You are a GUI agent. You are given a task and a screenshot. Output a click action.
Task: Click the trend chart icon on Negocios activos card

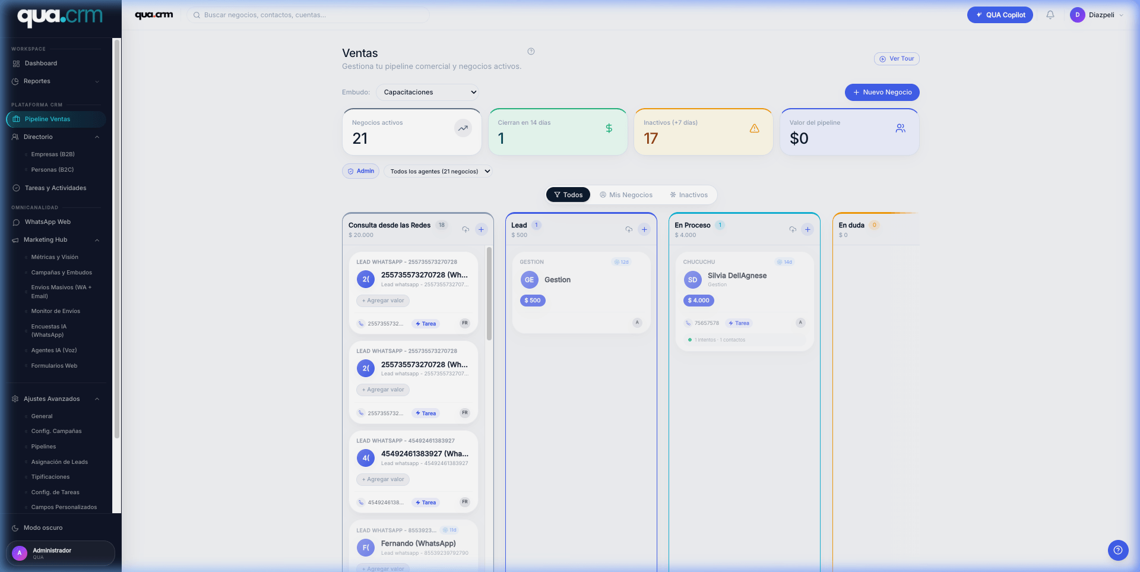pyautogui.click(x=463, y=128)
